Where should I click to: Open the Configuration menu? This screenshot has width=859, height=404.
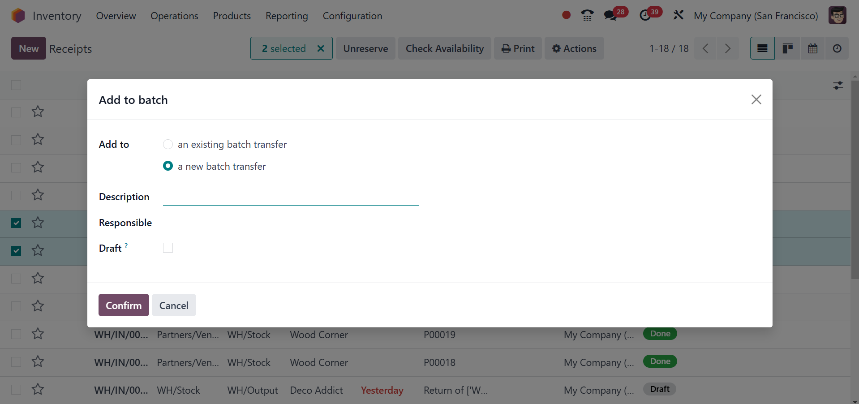point(352,16)
